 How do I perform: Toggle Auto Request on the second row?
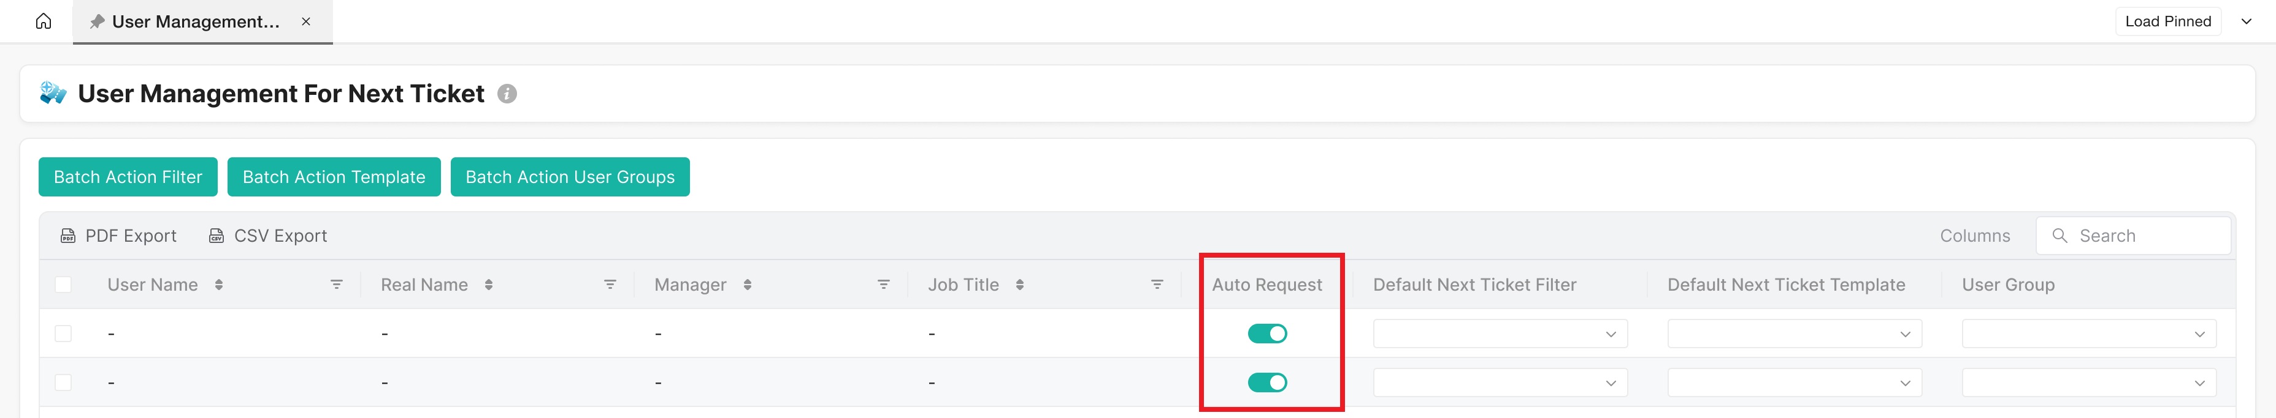pos(1267,382)
